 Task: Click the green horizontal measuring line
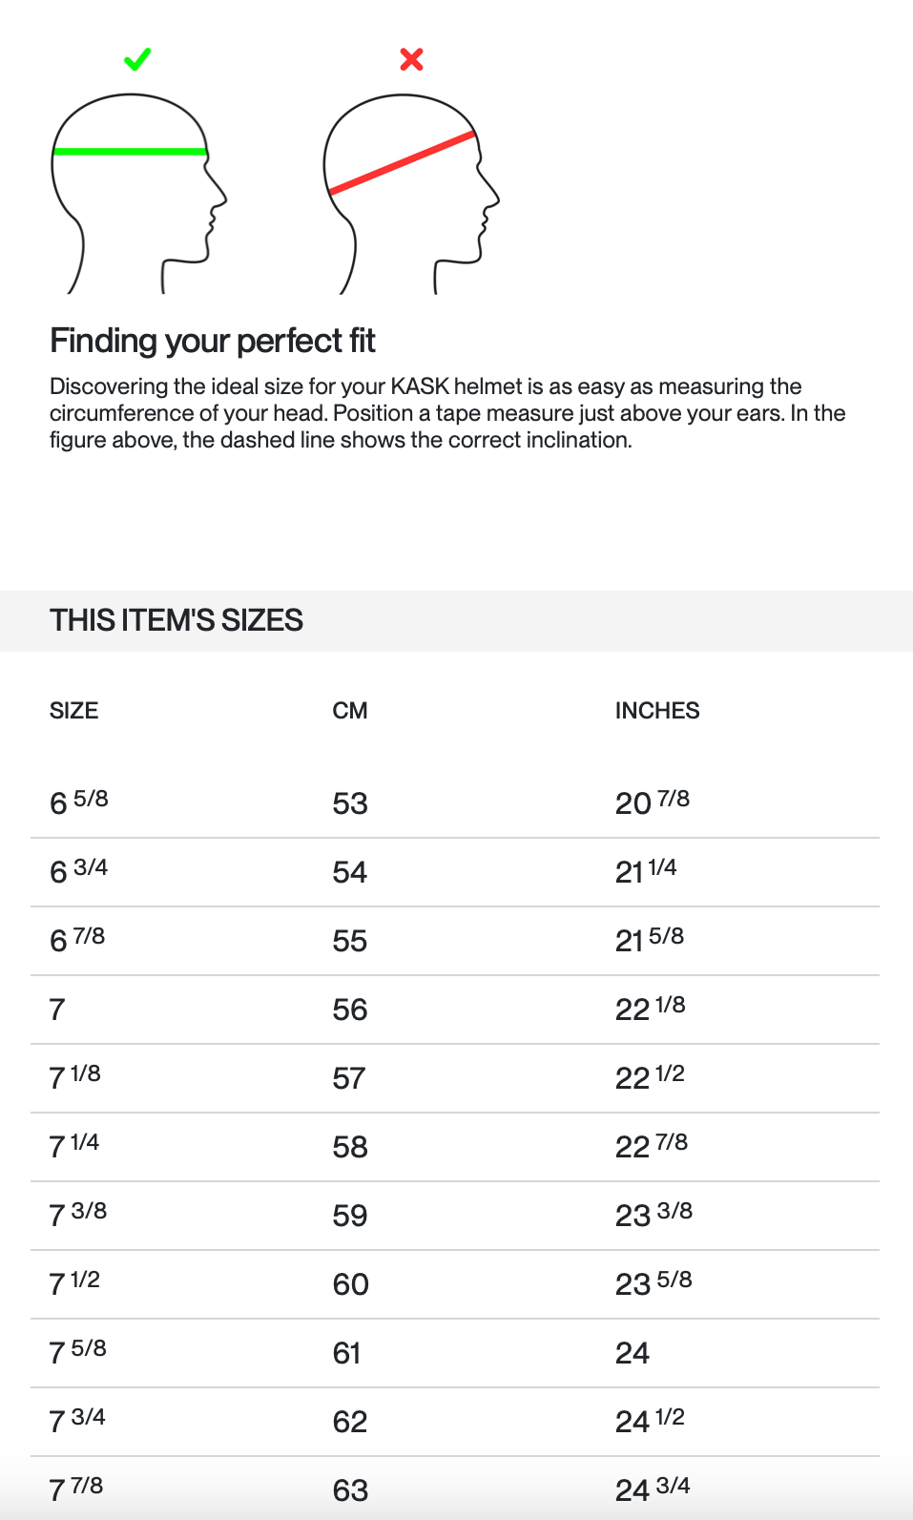pos(130,152)
